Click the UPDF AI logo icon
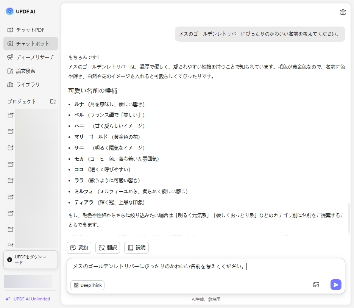The width and height of the screenshot is (354, 308). point(9,11)
